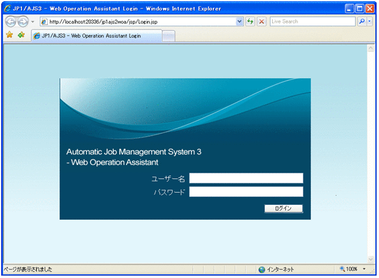This screenshot has width=379, height=278.
Task: Click the page icon in address bar
Action: (44, 22)
